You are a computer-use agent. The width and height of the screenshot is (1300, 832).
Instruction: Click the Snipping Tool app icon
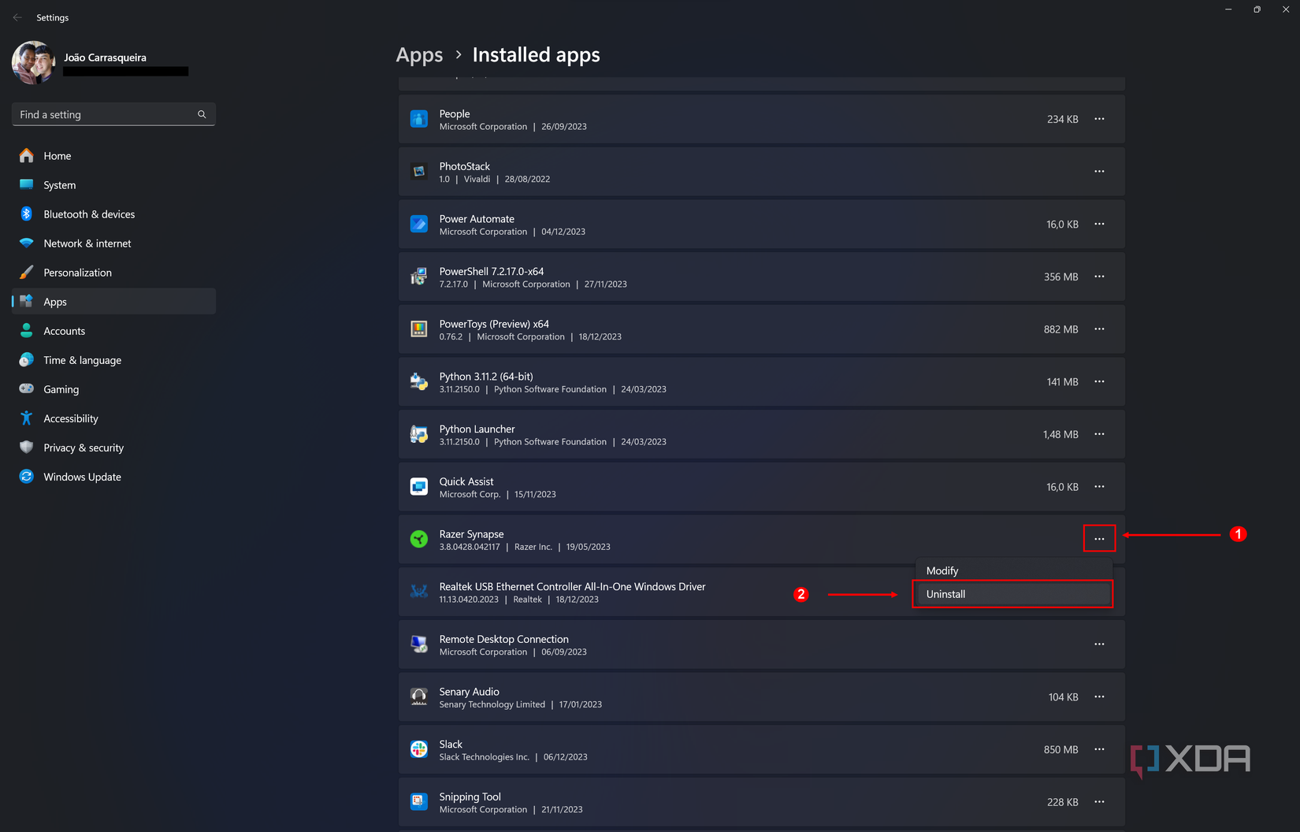(x=419, y=802)
